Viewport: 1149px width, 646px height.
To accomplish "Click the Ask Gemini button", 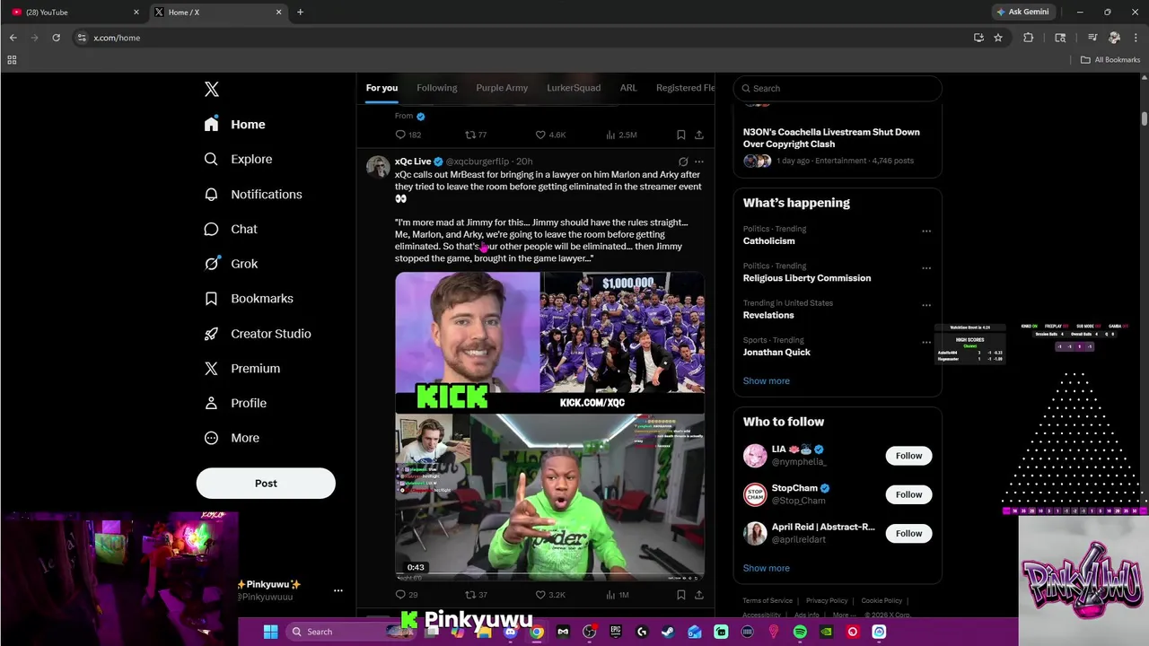I will 1022,13.
